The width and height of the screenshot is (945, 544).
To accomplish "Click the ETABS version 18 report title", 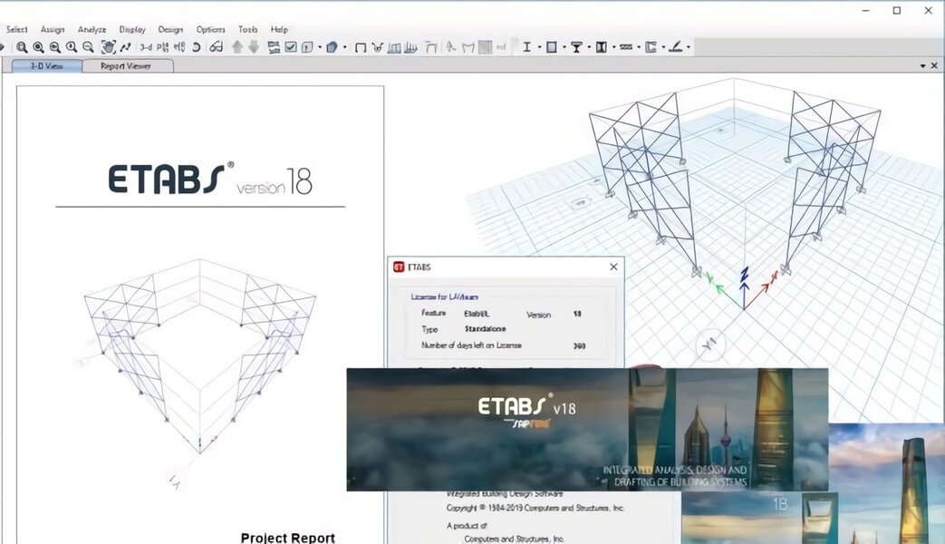I will [210, 179].
